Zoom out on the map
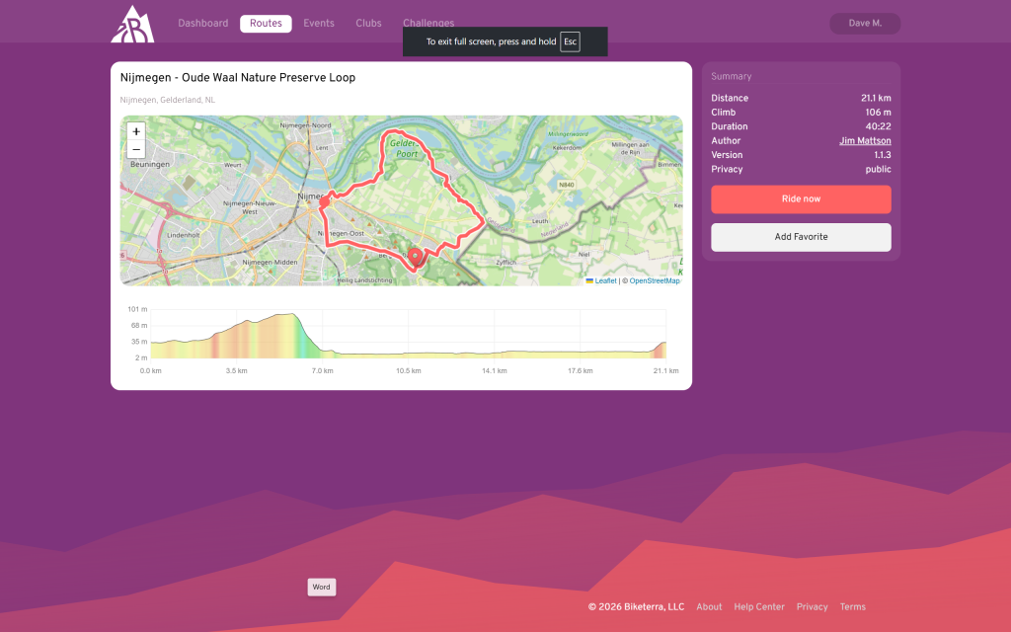This screenshot has width=1011, height=632. pyautogui.click(x=136, y=149)
